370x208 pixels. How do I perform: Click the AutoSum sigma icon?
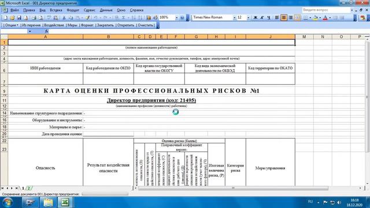[123, 18]
